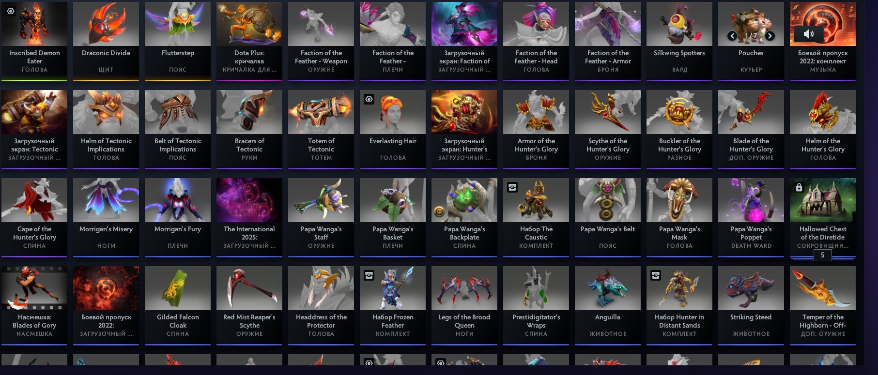The height and width of the screenshot is (375, 878).
Task: Click quantity badge on Hallowed Chest of the Diretide
Action: click(822, 255)
